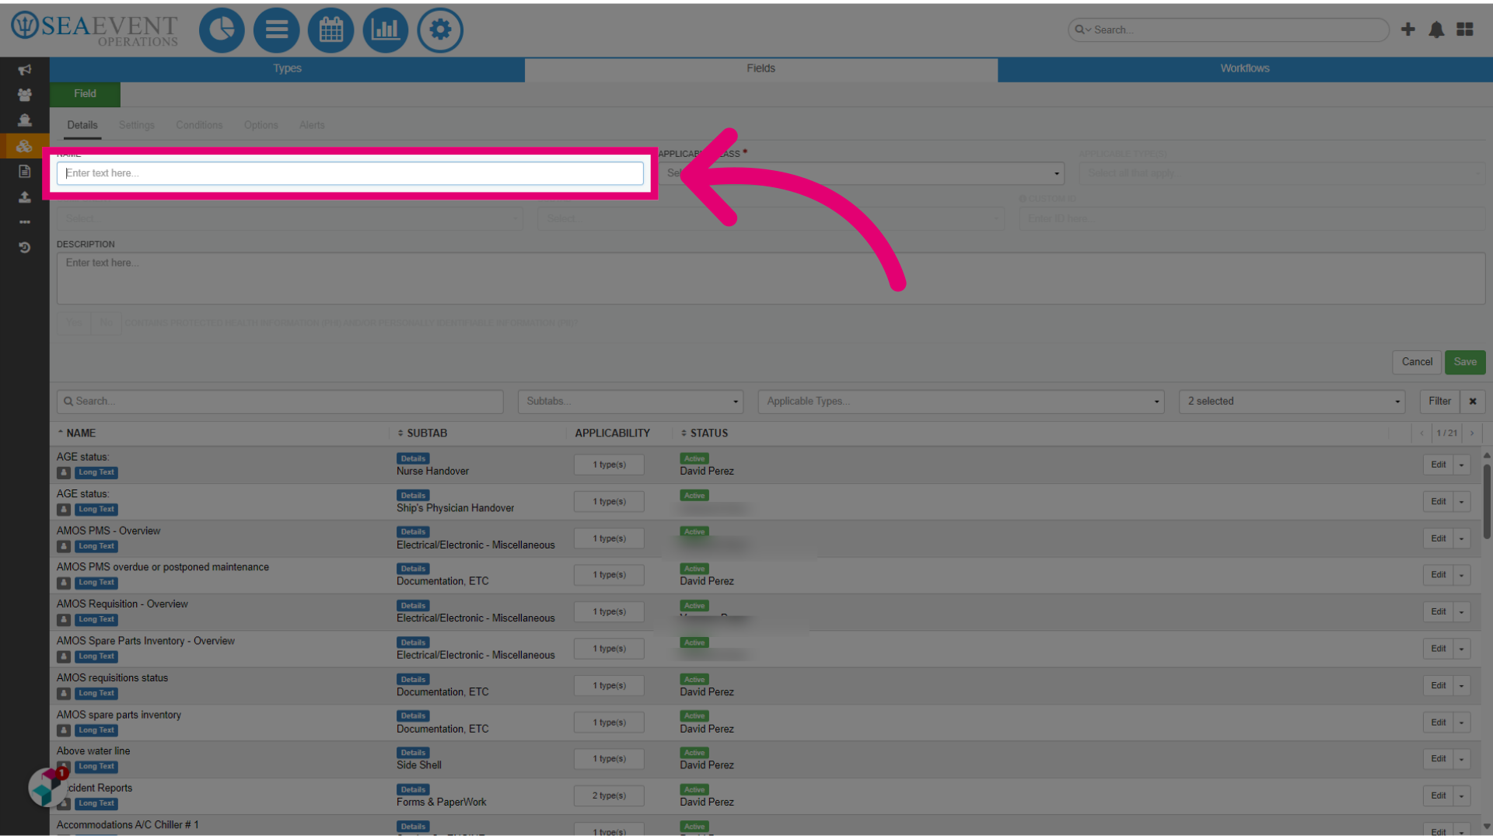
Task: Click the green Save button
Action: tap(1465, 363)
